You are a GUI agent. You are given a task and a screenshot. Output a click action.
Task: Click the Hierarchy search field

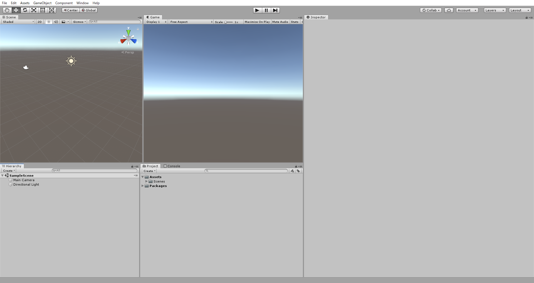point(95,171)
